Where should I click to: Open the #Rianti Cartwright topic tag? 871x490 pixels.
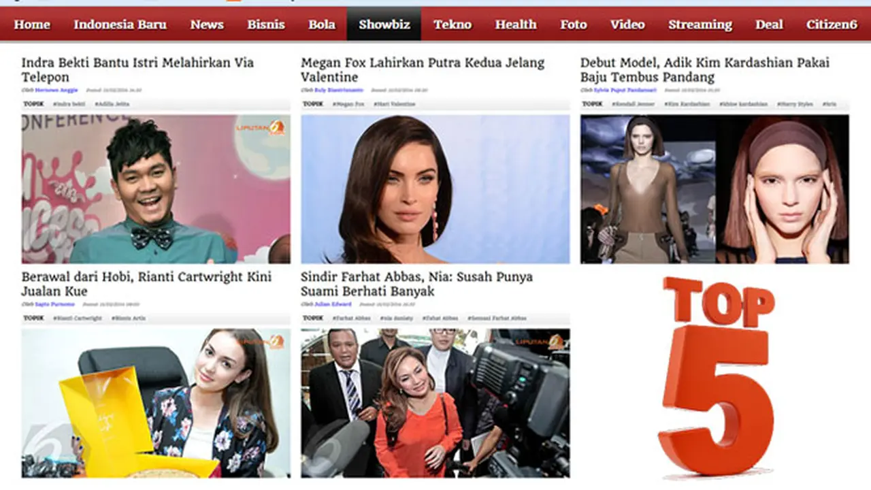click(77, 318)
